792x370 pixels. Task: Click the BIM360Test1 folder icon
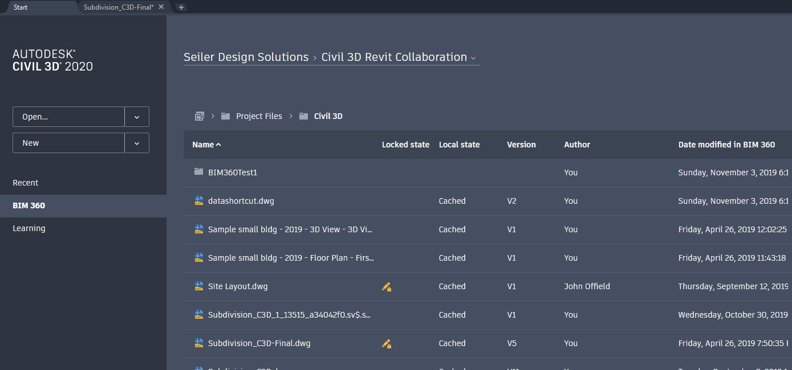(x=198, y=172)
